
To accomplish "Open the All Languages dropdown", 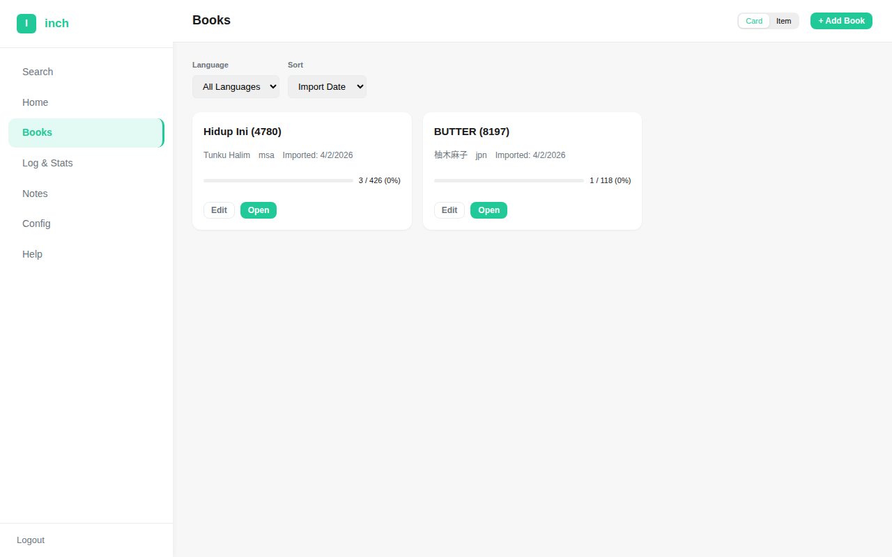I will 236,87.
